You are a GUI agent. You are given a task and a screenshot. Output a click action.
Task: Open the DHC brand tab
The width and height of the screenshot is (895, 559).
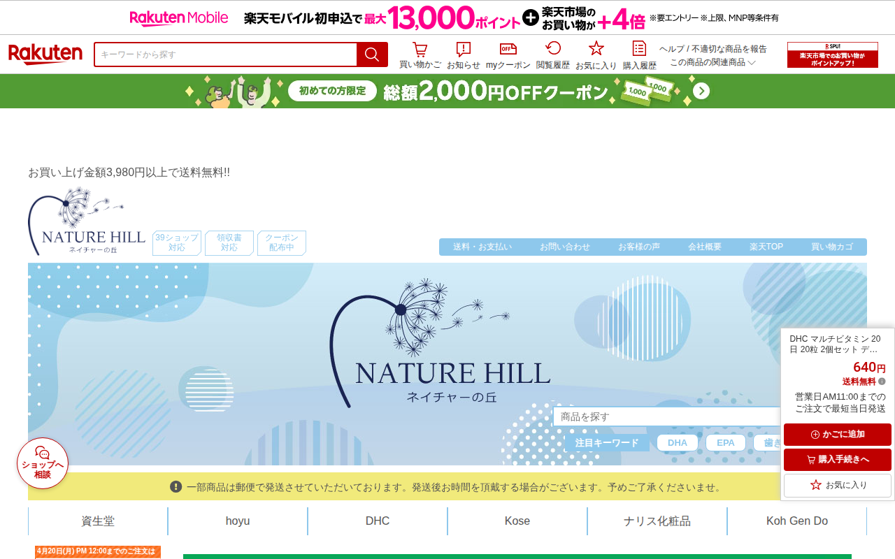click(378, 521)
